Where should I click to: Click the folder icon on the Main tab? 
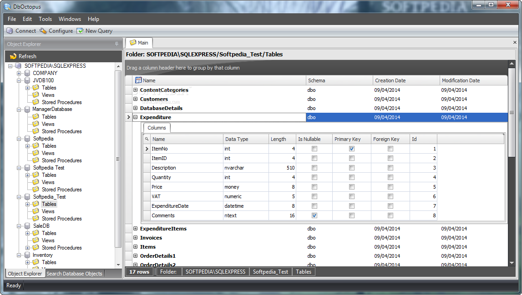click(x=133, y=43)
